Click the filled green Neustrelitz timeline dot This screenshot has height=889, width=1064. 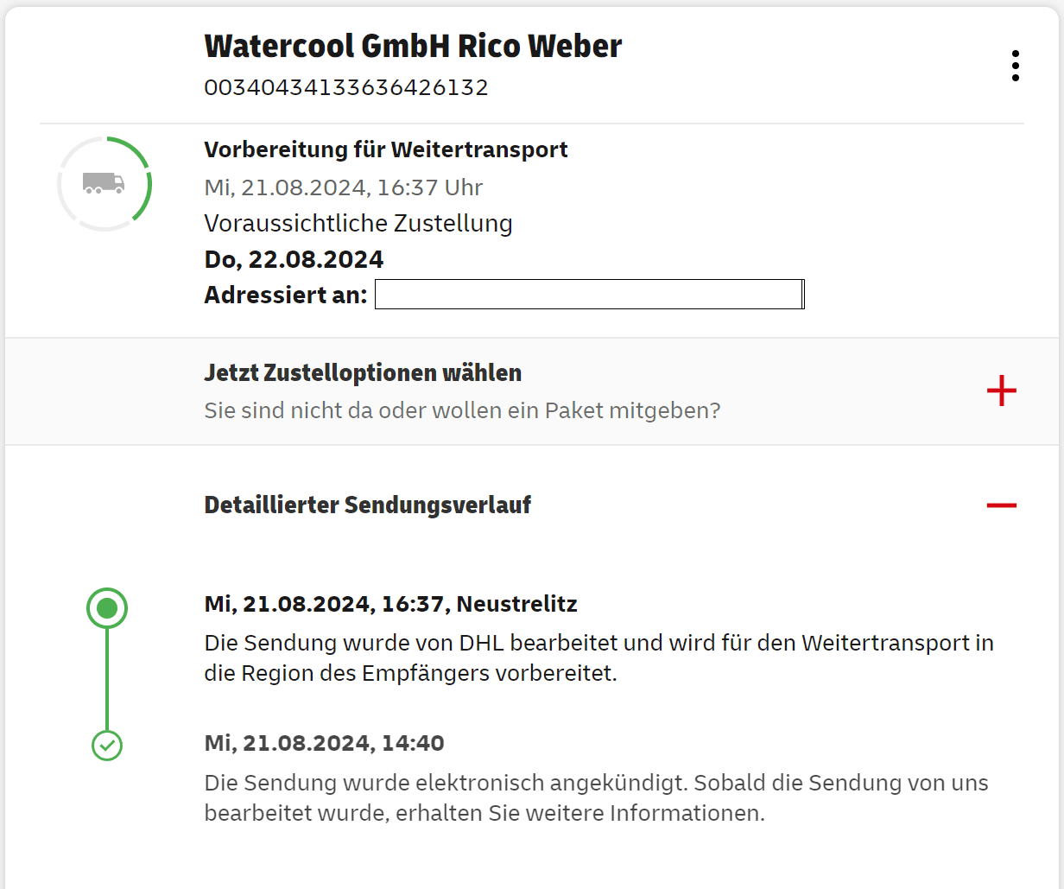(x=107, y=608)
